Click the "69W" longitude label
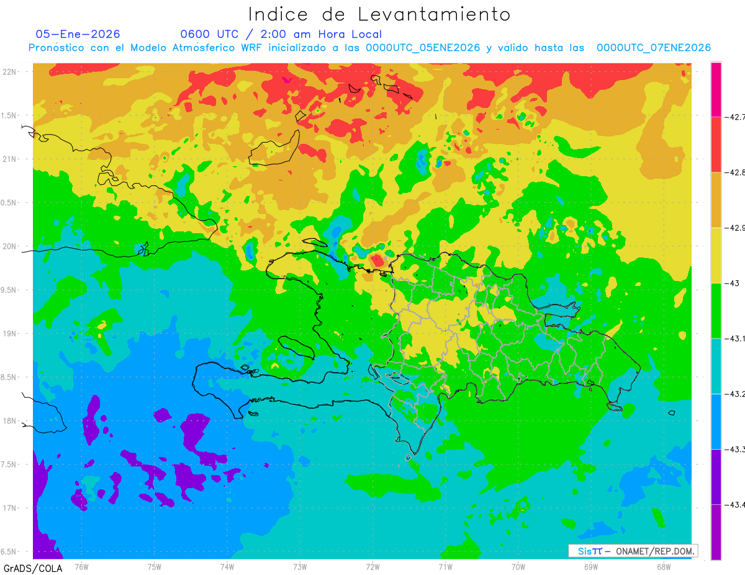The width and height of the screenshot is (745, 575). click(591, 566)
